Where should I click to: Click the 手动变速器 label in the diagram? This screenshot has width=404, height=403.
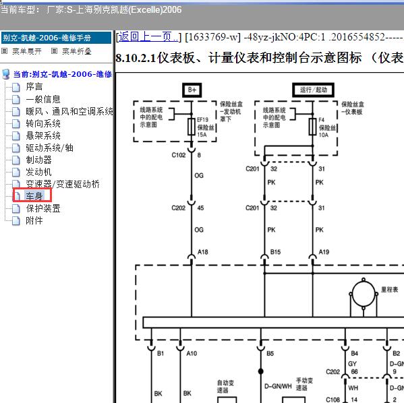[304, 384]
